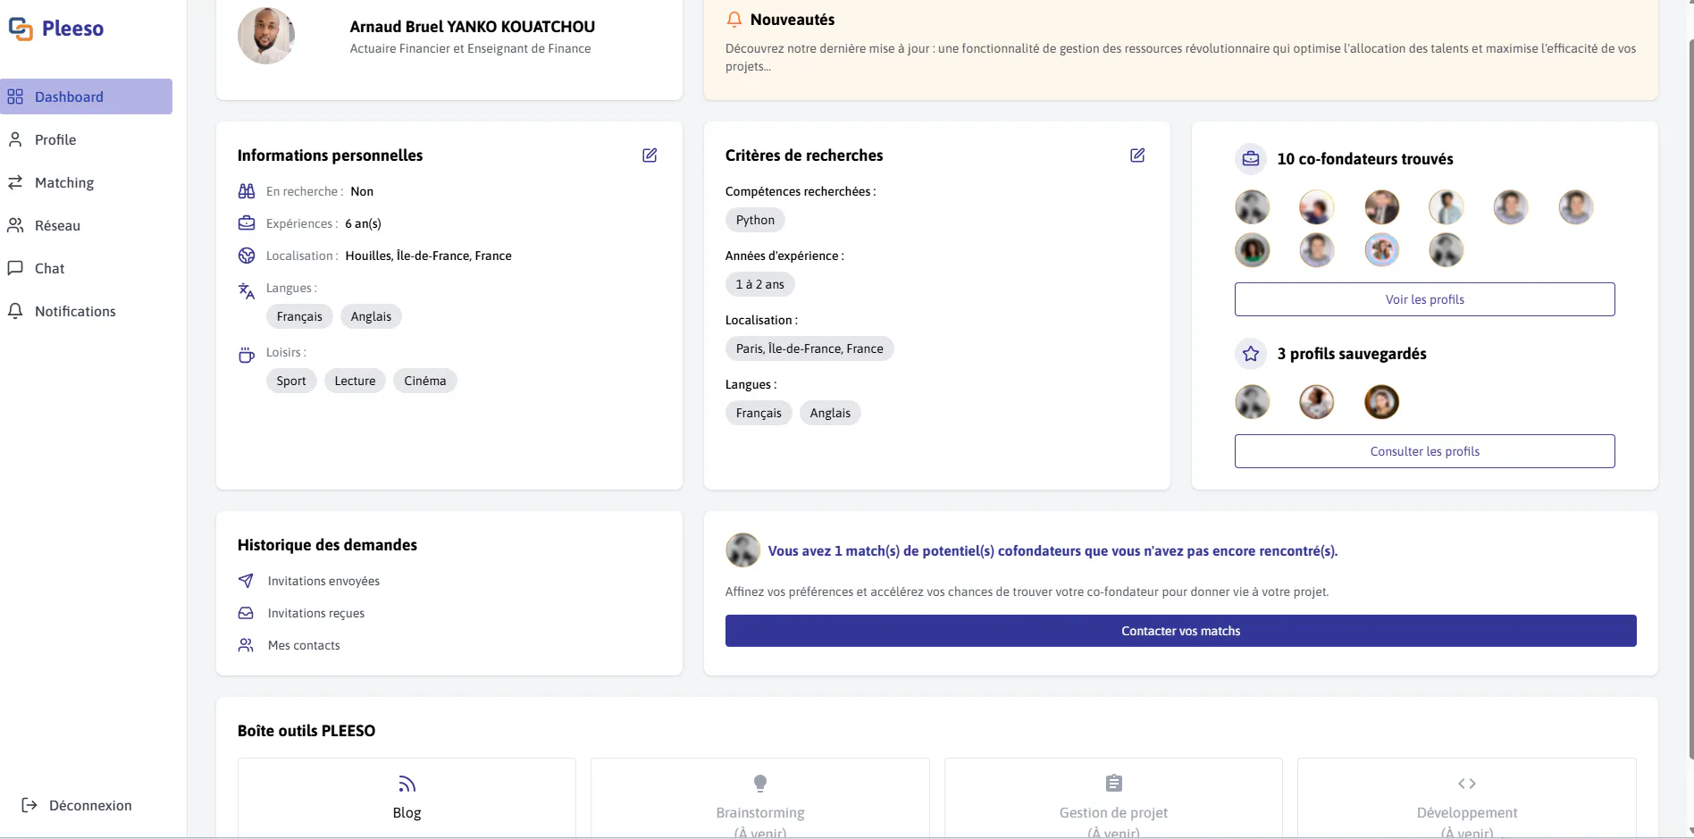Image resolution: width=1694 pixels, height=839 pixels.
Task: Click the Chat bubble icon in sidebar
Action: point(15,268)
